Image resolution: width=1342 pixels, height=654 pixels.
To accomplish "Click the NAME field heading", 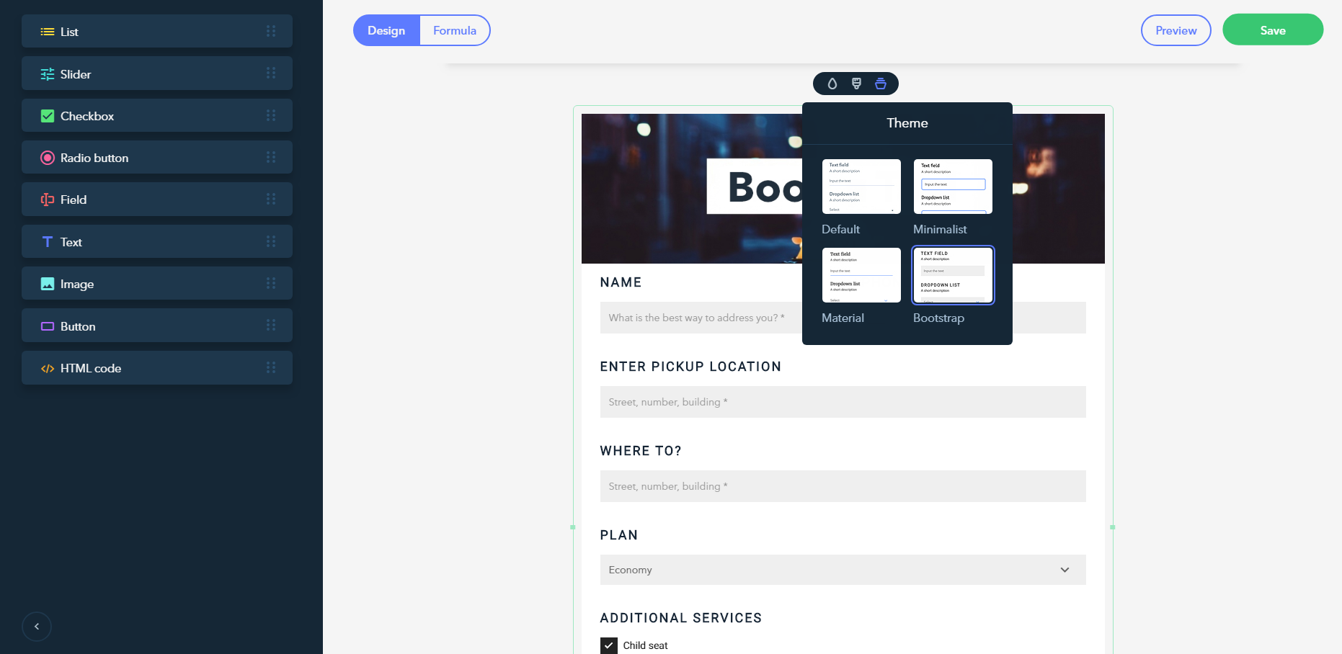I will (621, 282).
